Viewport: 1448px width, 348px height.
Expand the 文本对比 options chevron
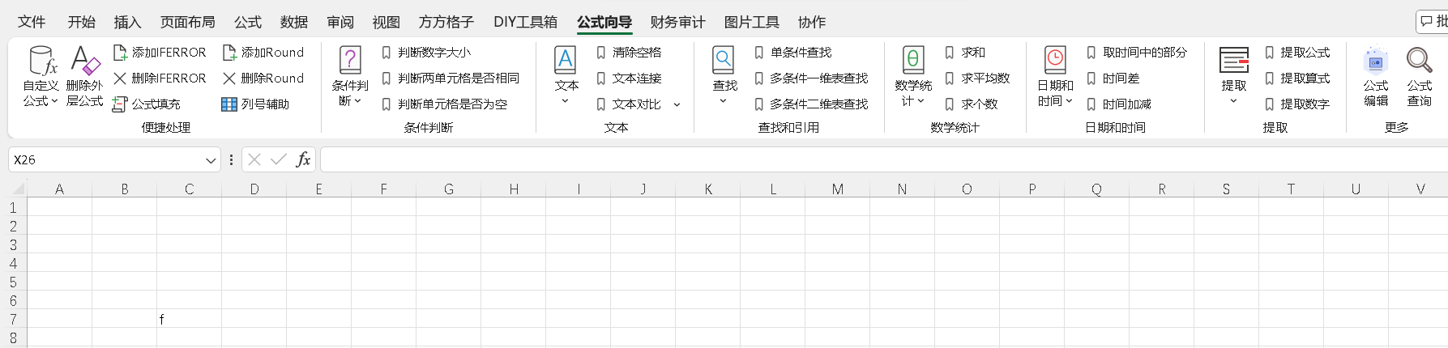coord(677,104)
